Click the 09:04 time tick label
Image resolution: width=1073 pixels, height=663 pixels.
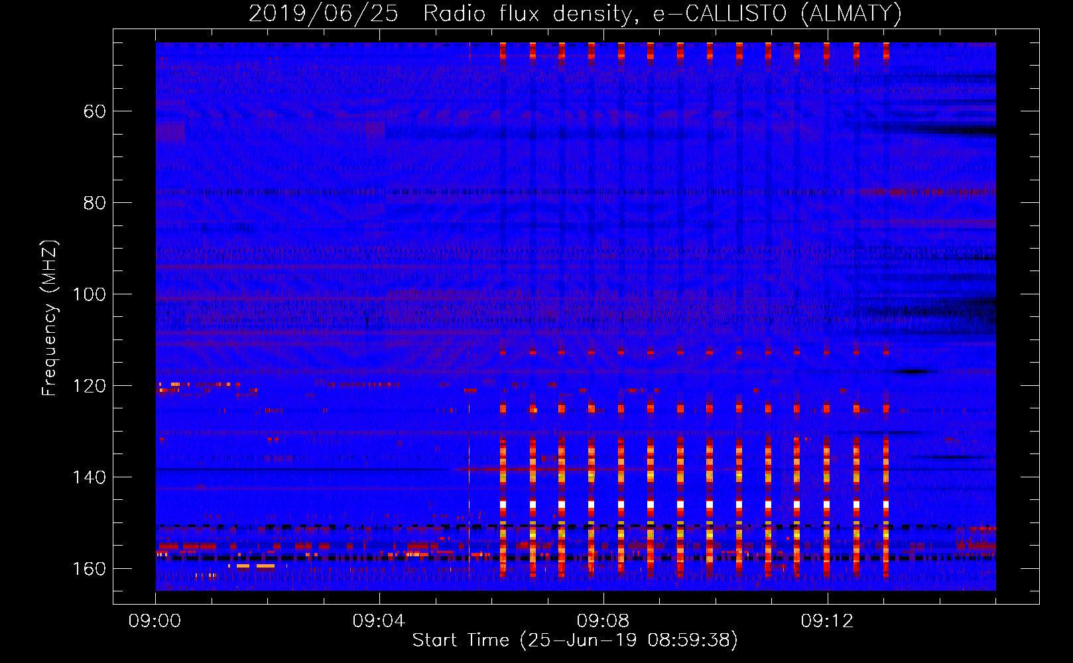coord(379,621)
